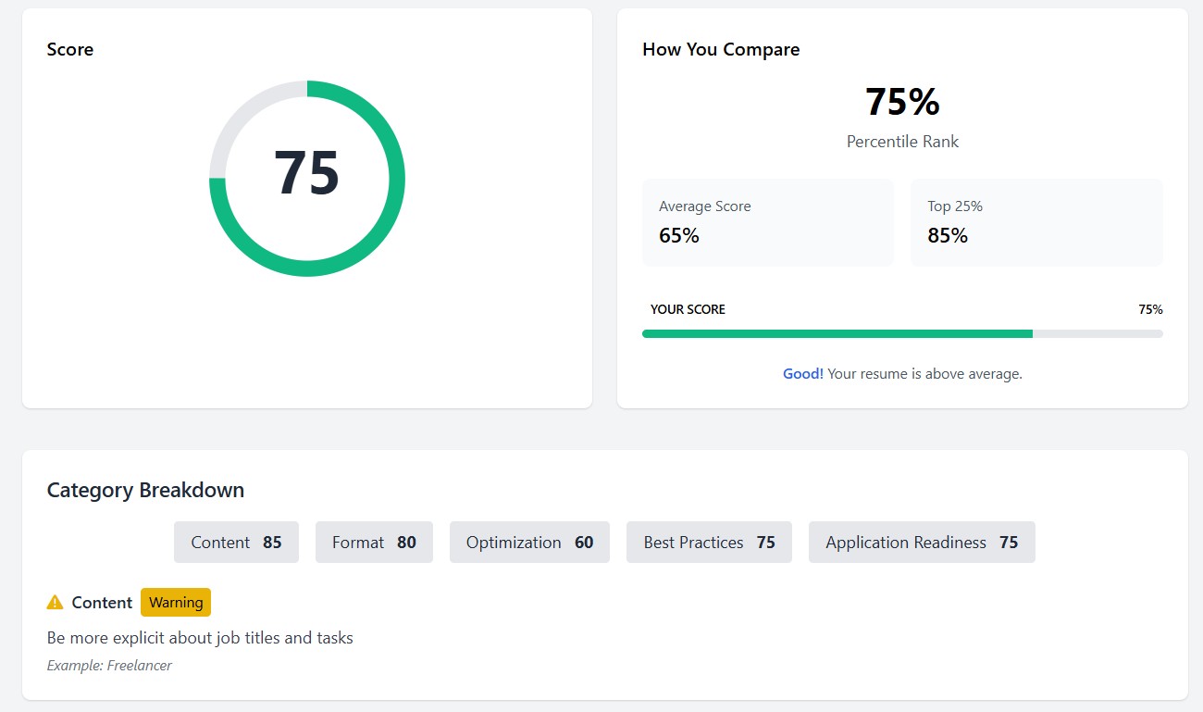Click the circular score ring gauge
1203x712 pixels.
click(x=307, y=179)
